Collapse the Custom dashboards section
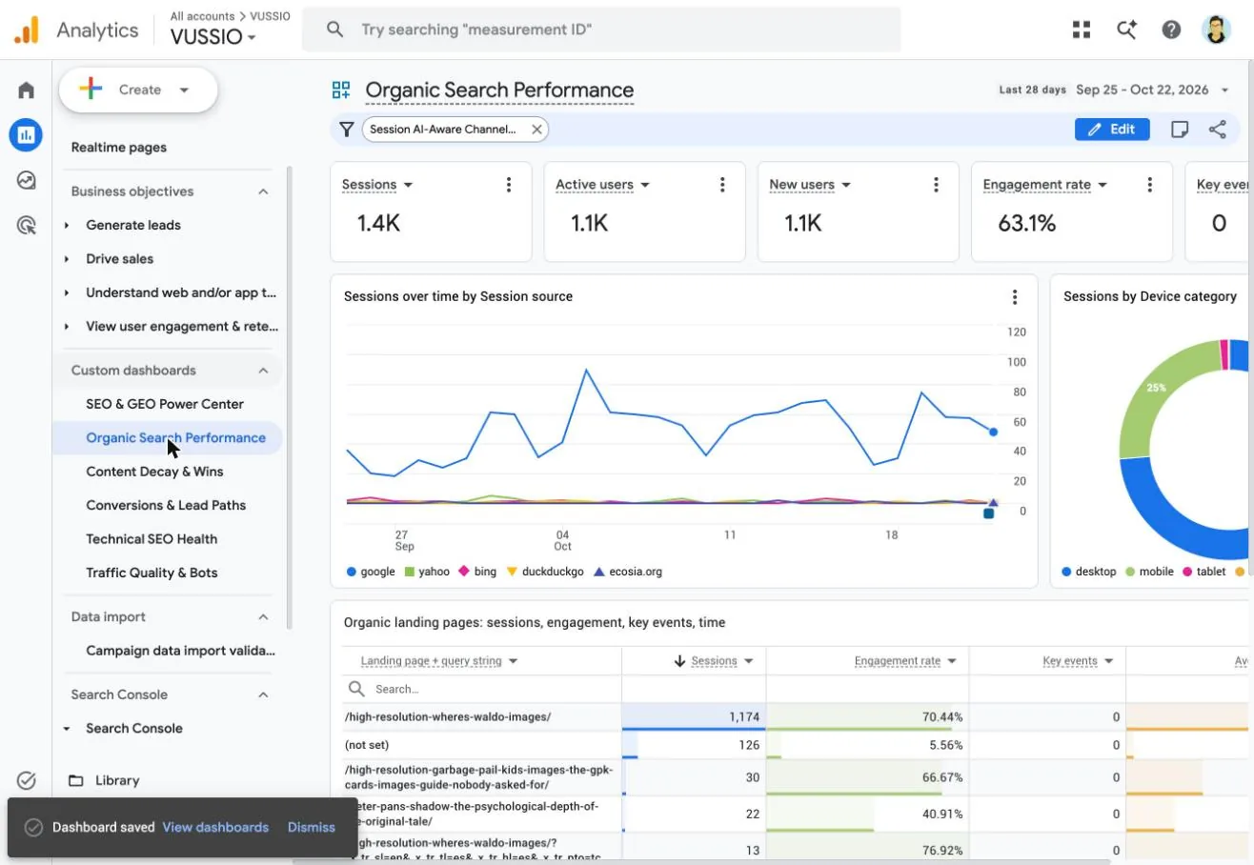Viewport: 1254px width, 865px height. coord(263,371)
